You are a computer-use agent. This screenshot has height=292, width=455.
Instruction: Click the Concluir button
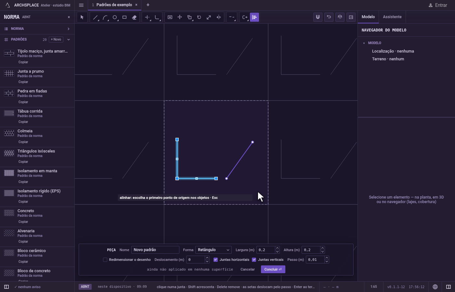point(273,269)
